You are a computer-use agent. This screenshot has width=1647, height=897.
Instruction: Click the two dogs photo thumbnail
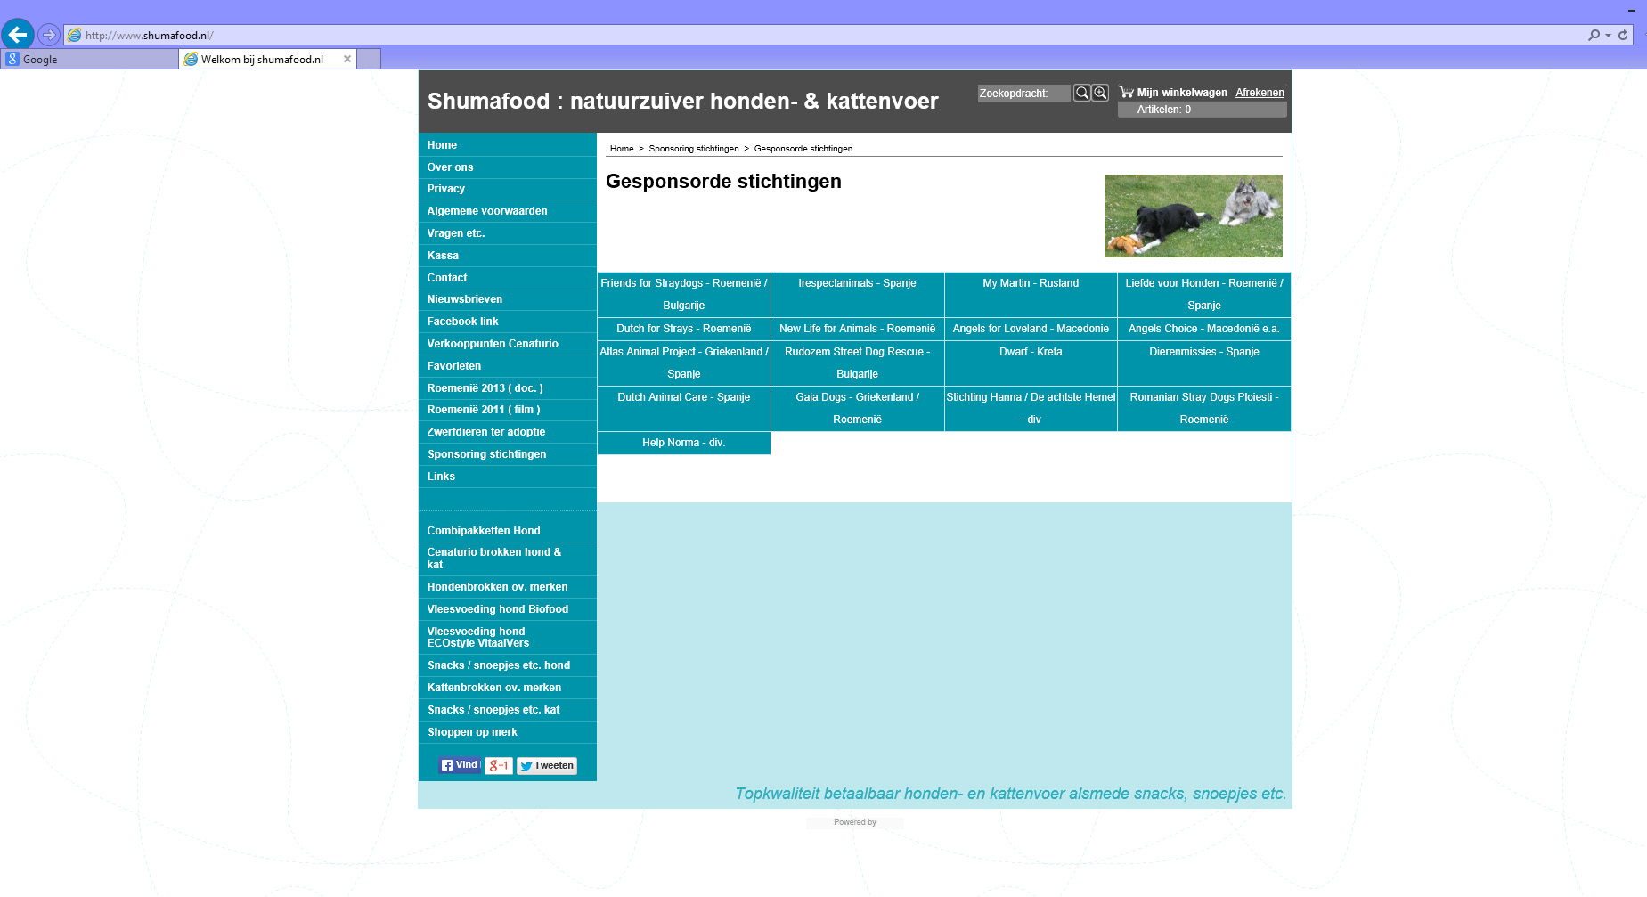pyautogui.click(x=1193, y=216)
